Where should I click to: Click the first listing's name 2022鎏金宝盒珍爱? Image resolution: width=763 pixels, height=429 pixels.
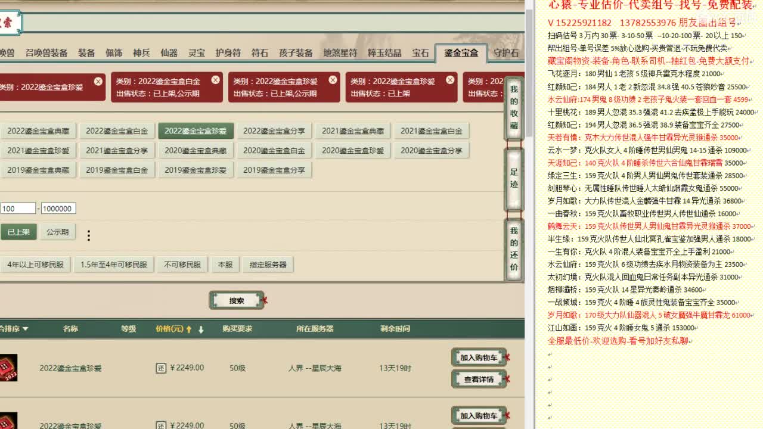tap(70, 368)
